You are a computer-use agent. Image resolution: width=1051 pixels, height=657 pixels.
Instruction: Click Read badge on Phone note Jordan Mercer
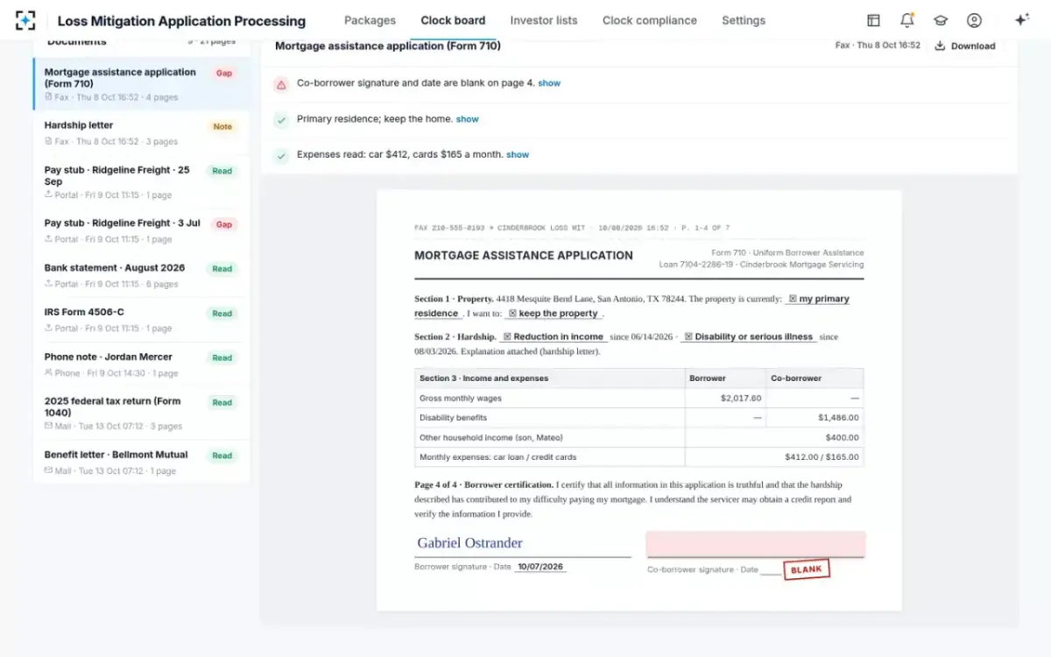click(222, 358)
